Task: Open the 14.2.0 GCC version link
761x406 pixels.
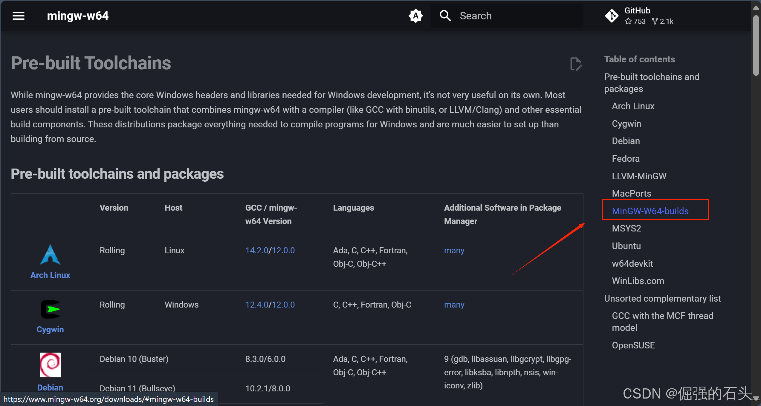Action: 256,250
